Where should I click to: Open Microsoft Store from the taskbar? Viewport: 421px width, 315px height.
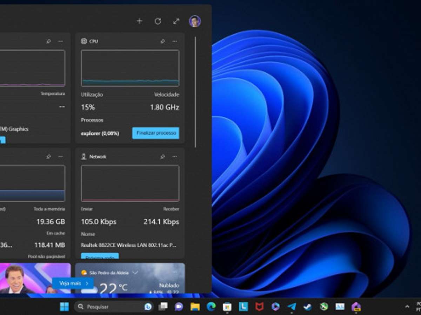227,307
